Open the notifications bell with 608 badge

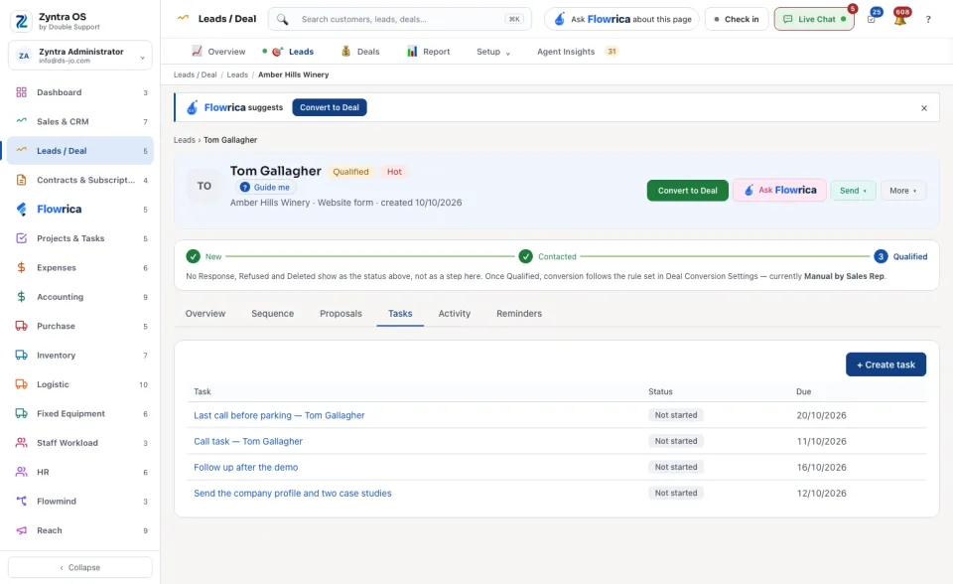pos(900,18)
